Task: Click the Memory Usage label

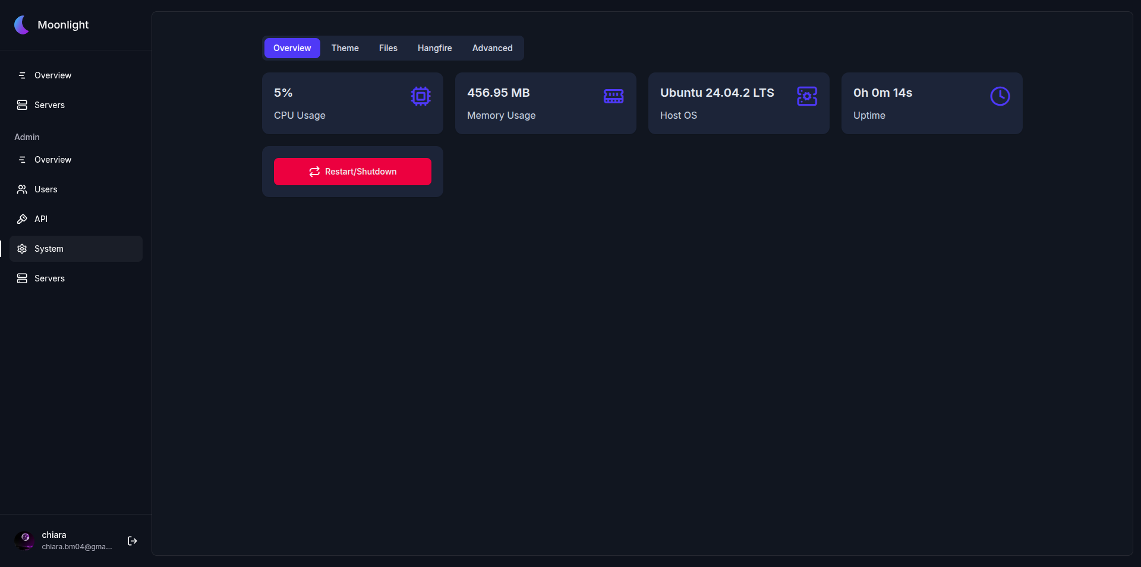Action: tap(502, 115)
